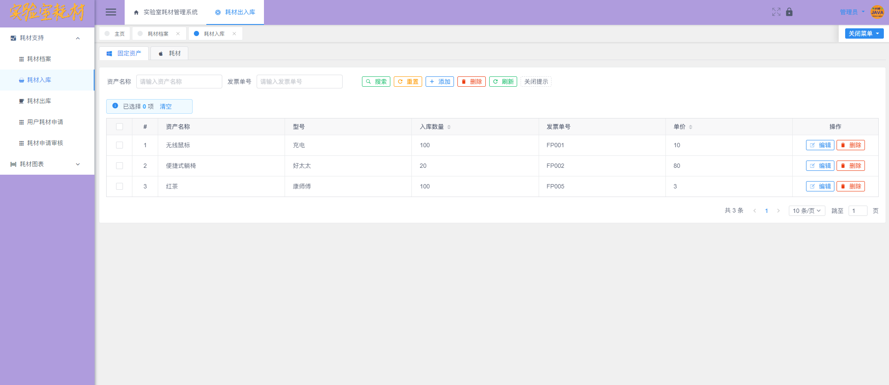The image size is (889, 385).
Task: Click the fullscreen expand icon
Action: tap(776, 12)
